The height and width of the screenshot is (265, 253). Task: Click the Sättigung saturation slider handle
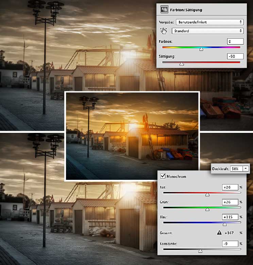182,64
